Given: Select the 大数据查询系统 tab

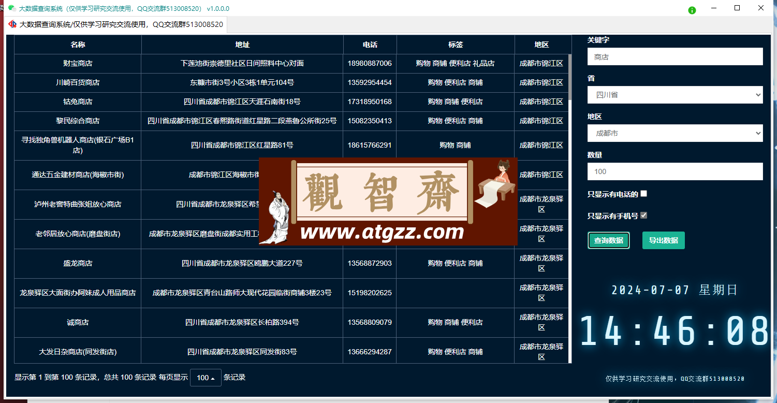Looking at the screenshot, I should (x=115, y=24).
